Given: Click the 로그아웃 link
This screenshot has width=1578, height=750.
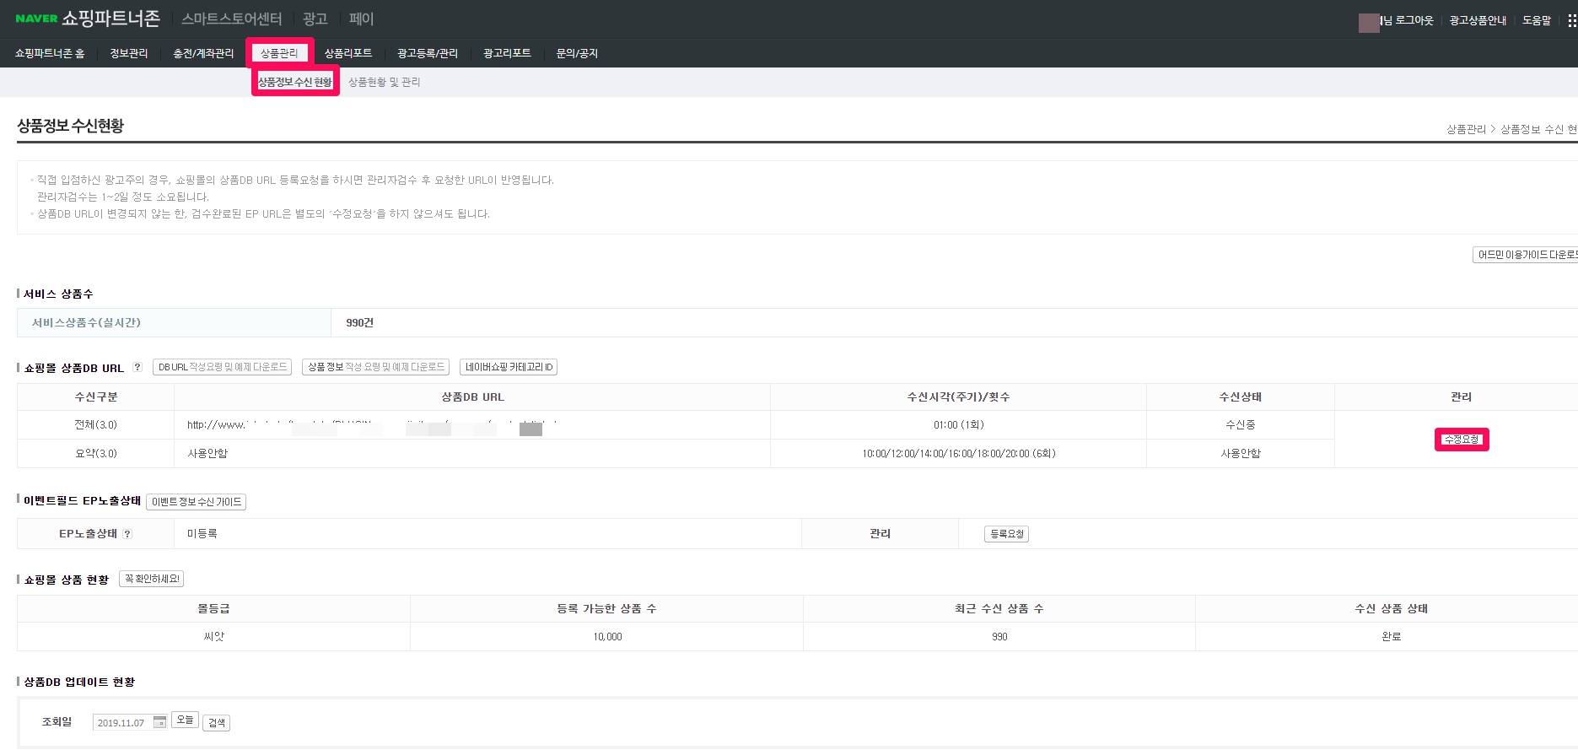Looking at the screenshot, I should [1414, 20].
